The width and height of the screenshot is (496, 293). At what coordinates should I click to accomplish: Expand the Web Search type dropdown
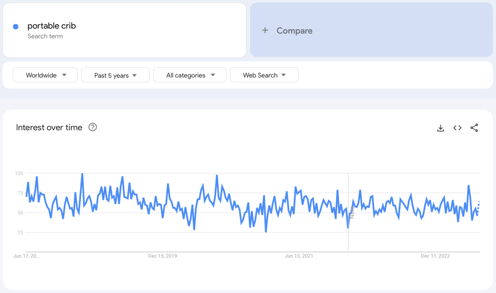pos(264,75)
